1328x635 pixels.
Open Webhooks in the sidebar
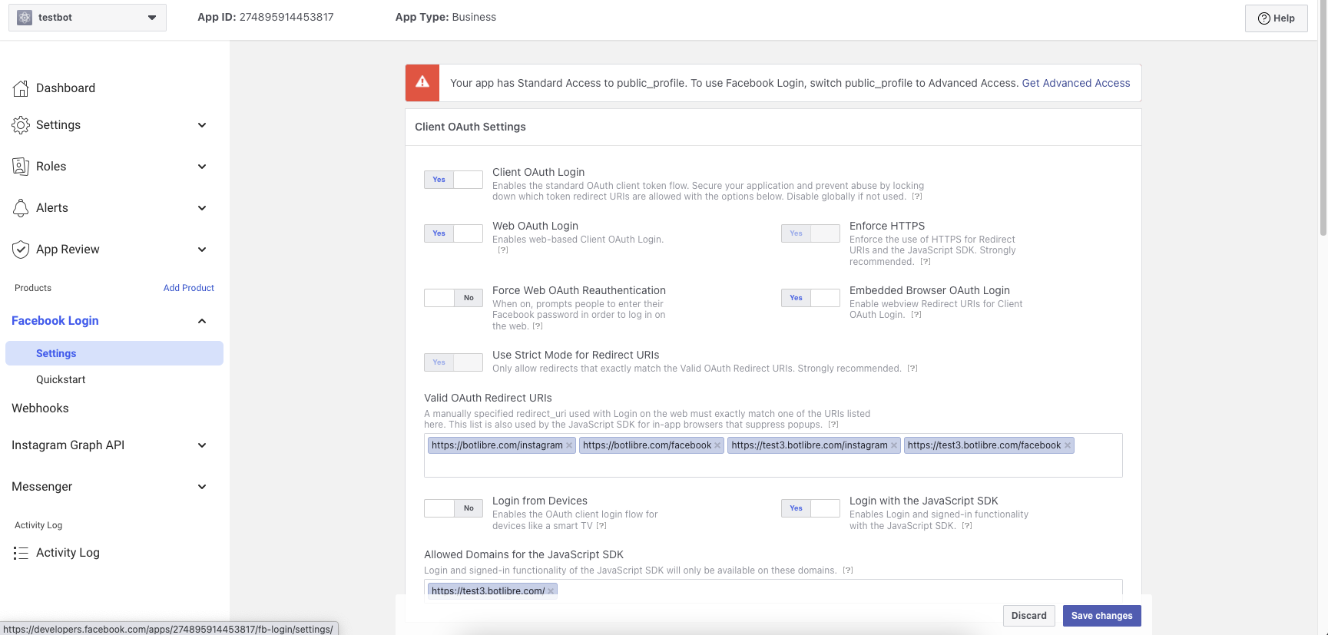pos(40,408)
